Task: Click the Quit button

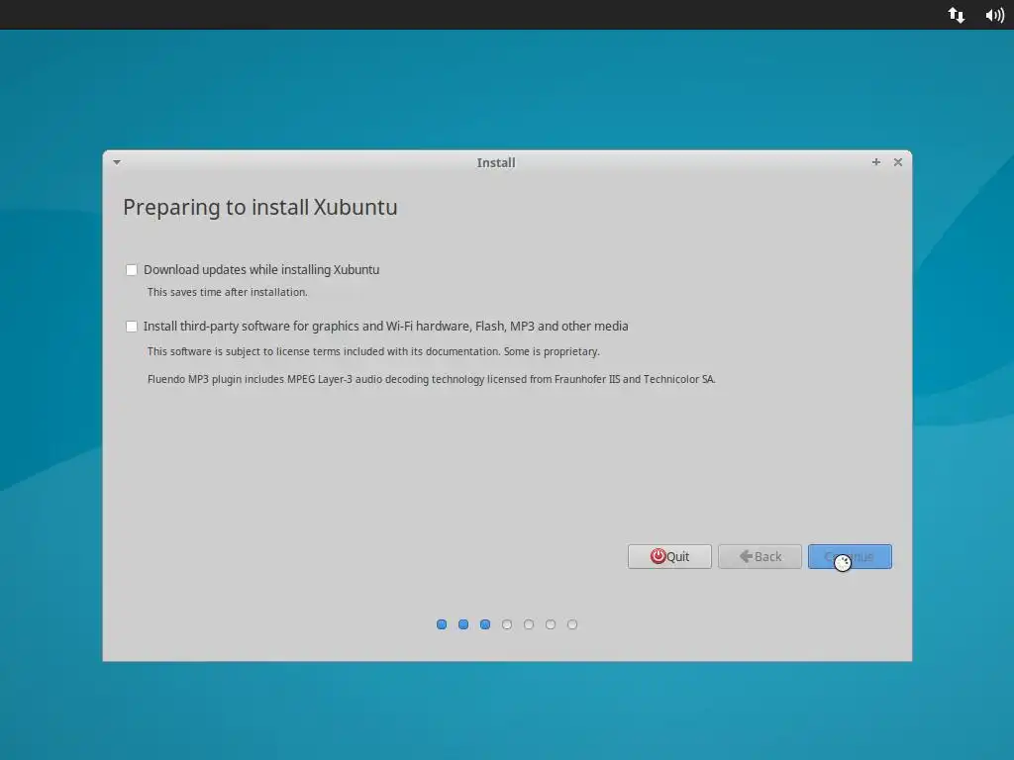Action: (x=669, y=556)
